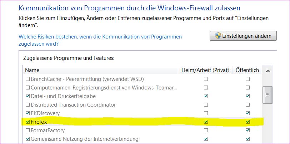Enable BranchCache - Peerermittlung checkbox
The image size is (290, 144).
(28, 79)
